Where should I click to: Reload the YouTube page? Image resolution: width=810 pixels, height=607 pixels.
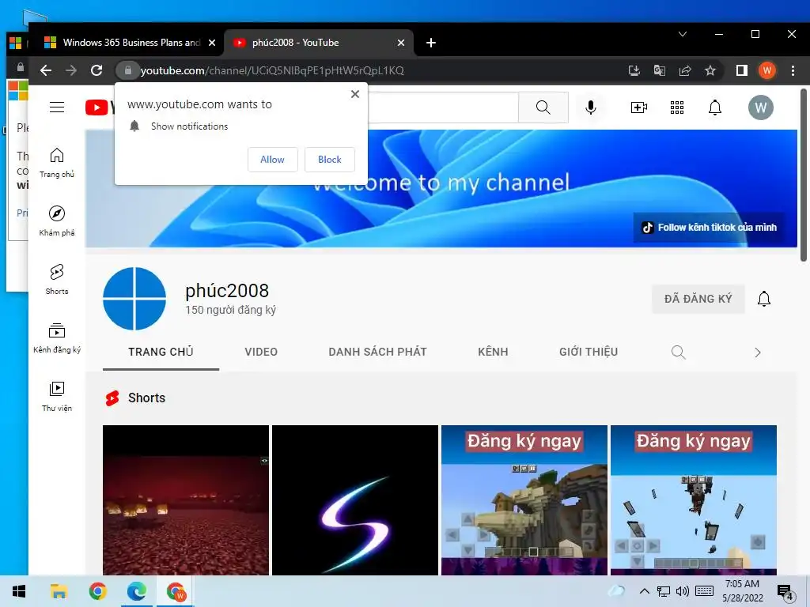(97, 70)
